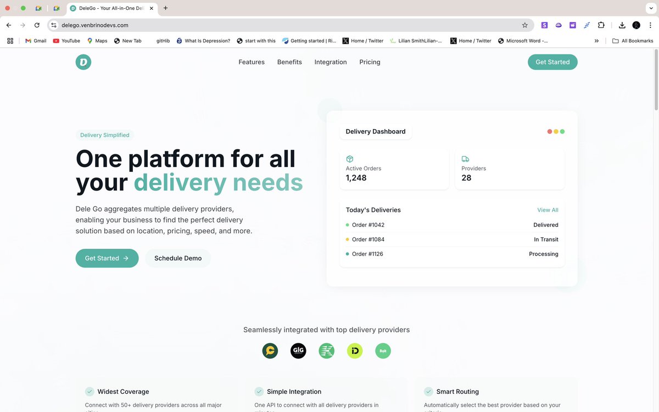Viewport: 659px width, 412px height.
Task: Click the site info icon in the address bar
Action: 54,25
